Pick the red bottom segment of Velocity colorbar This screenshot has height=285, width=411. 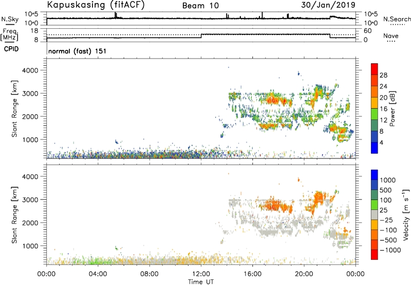point(375,255)
